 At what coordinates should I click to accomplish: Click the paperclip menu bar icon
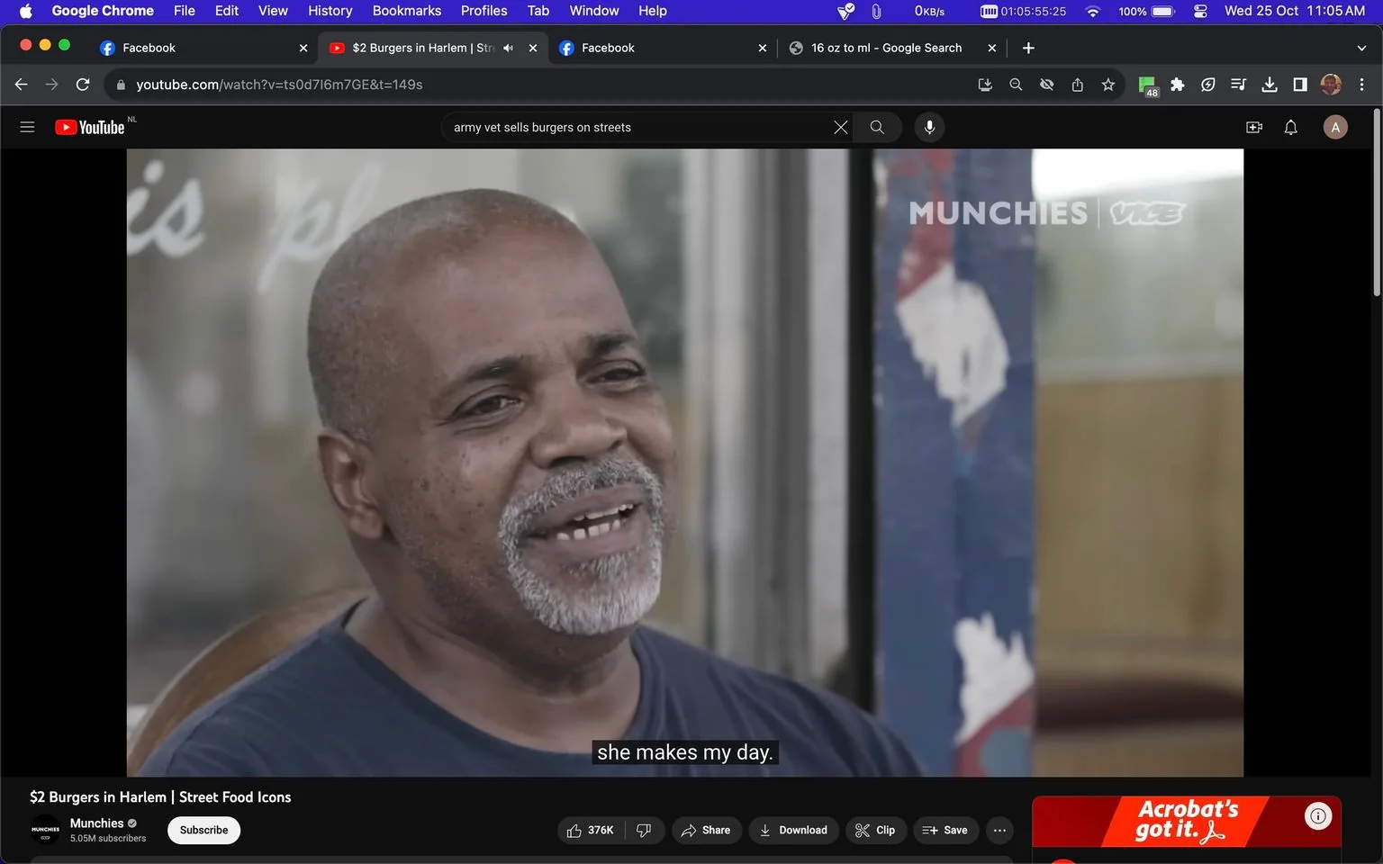[x=876, y=11]
